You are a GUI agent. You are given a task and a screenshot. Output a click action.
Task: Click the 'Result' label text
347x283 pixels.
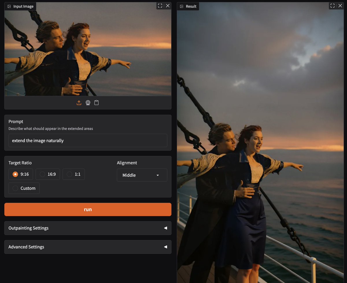click(191, 6)
